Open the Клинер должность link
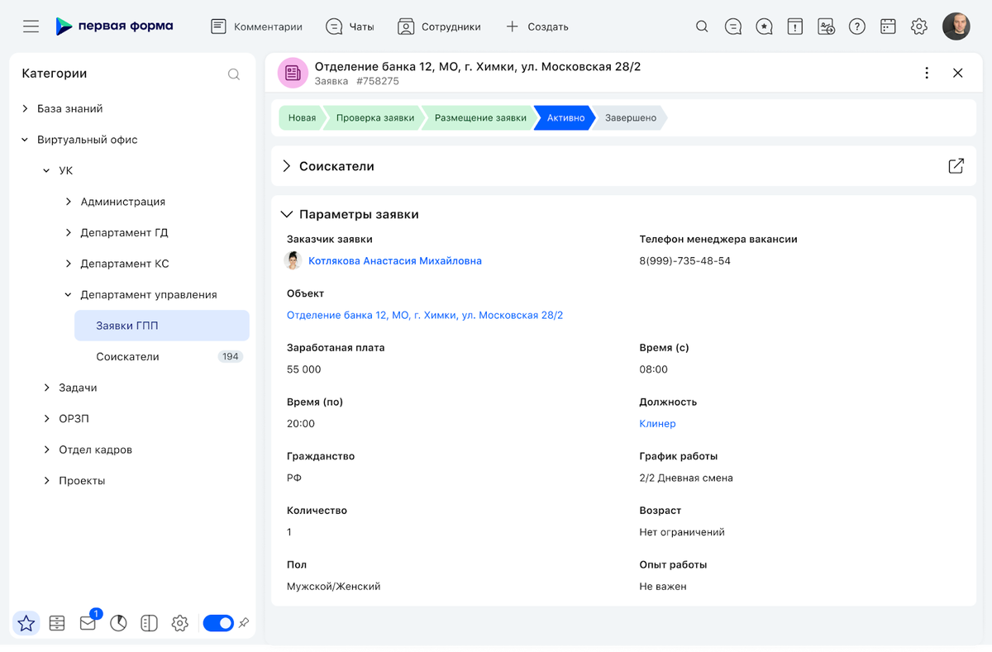 pos(657,423)
